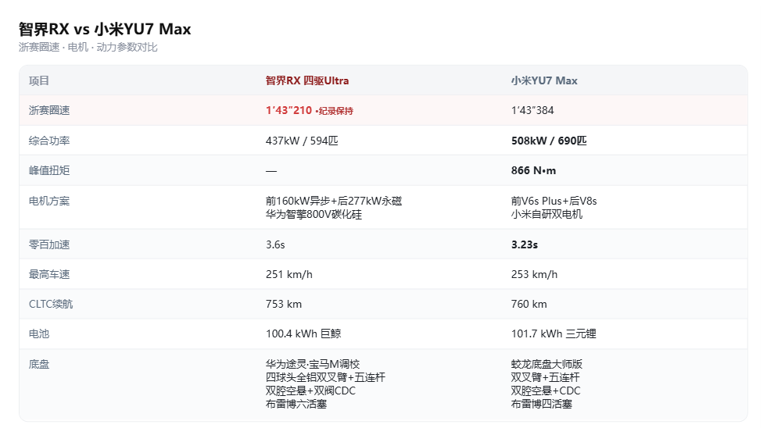Screen dimensions: 767x428
Task: Select the 508kW / 690匹 value
Action: point(549,141)
